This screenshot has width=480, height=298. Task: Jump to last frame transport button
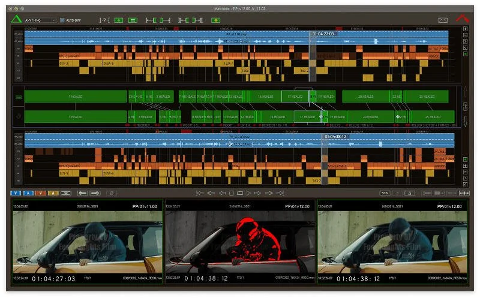(x=280, y=193)
